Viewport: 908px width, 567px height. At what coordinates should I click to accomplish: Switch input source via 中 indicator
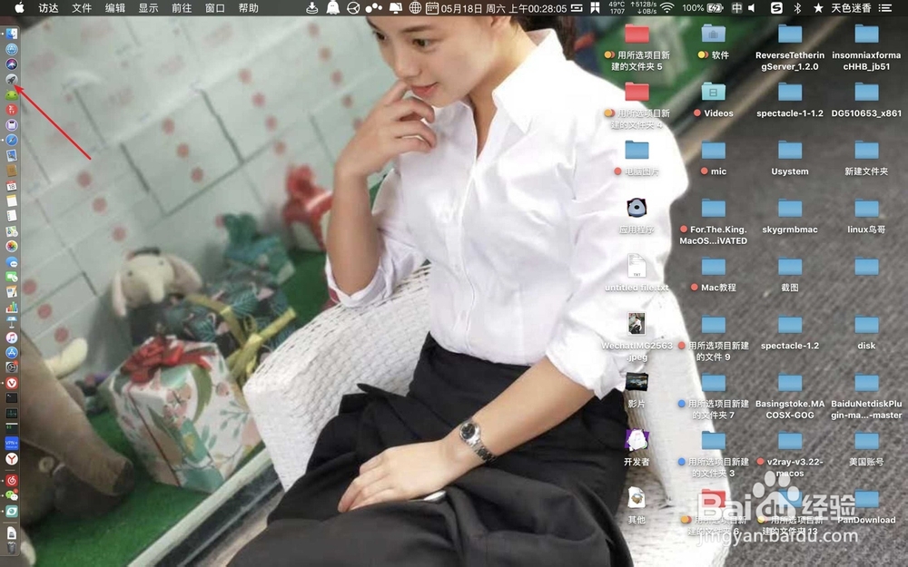[x=736, y=7]
